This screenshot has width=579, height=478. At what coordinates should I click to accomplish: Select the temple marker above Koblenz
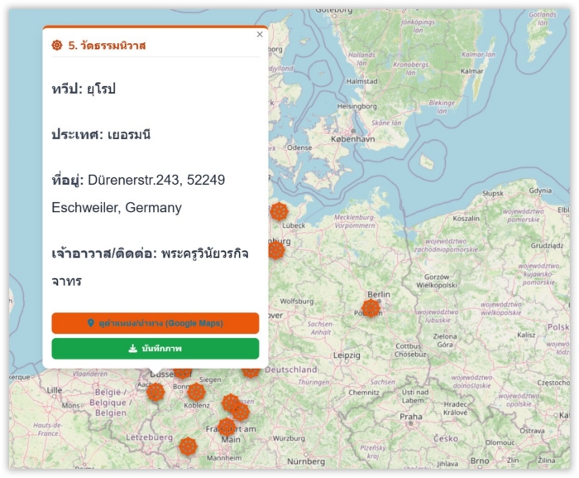pos(196,392)
